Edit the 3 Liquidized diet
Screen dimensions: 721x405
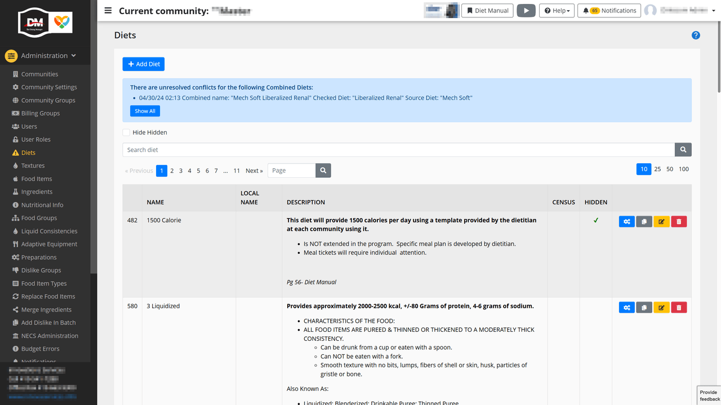(x=661, y=308)
